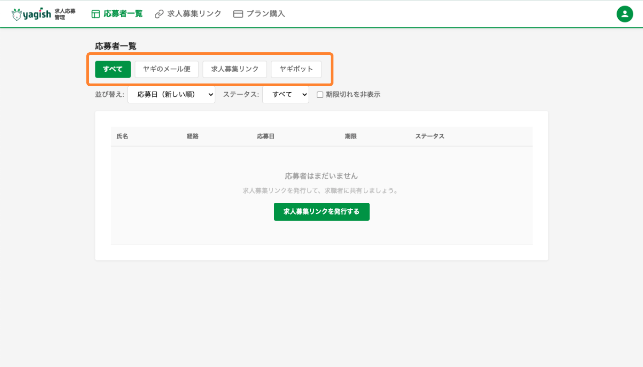The image size is (643, 367).
Task: Click the 応募者はまだいません message
Action: 321,176
